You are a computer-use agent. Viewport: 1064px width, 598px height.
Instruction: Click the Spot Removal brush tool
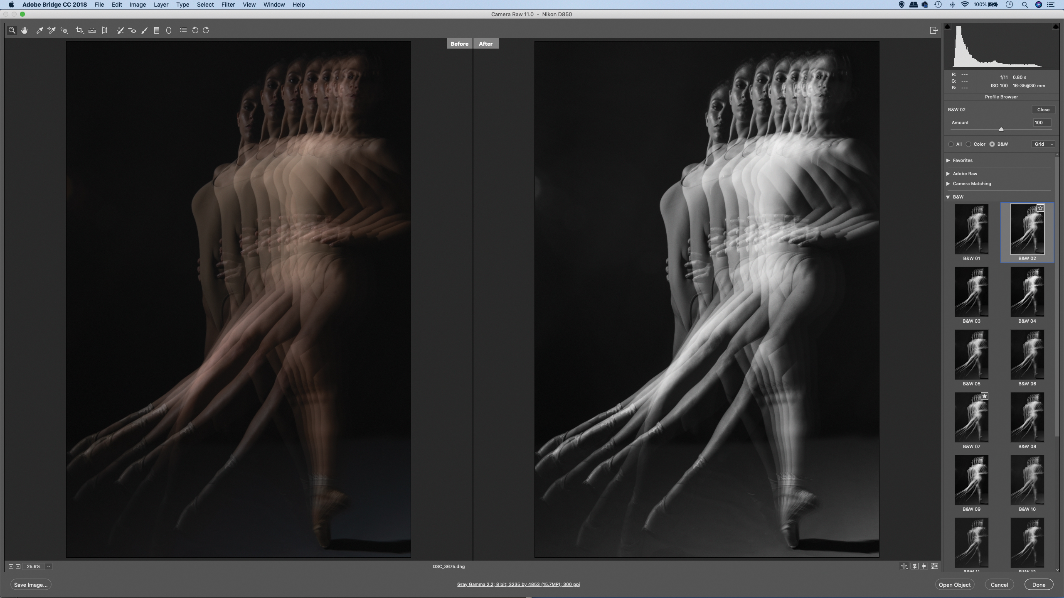(x=120, y=30)
